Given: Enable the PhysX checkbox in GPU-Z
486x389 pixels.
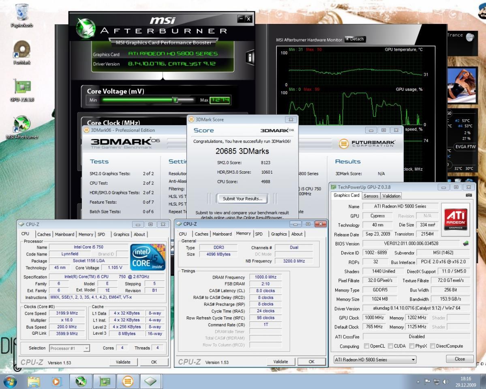Looking at the screenshot, I should [411, 346].
